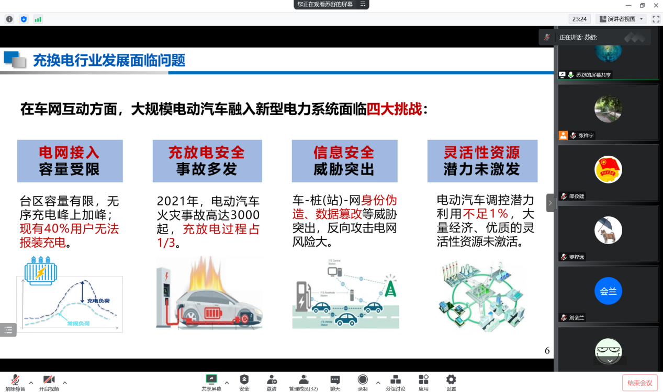Click the 四大挑战 red text
The image size is (663, 392).
click(394, 109)
